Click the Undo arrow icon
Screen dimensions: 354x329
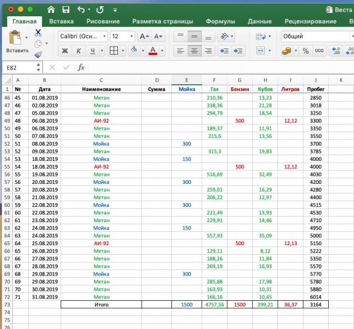80,10
